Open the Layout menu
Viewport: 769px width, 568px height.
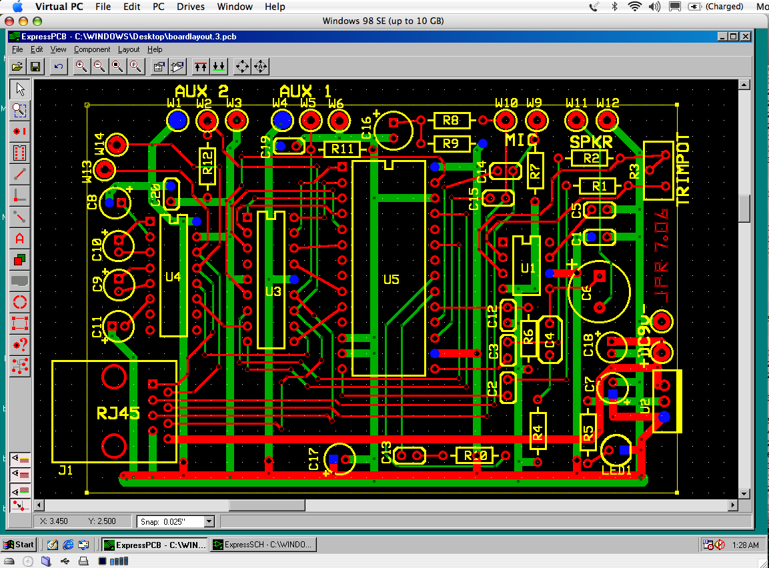tap(129, 49)
